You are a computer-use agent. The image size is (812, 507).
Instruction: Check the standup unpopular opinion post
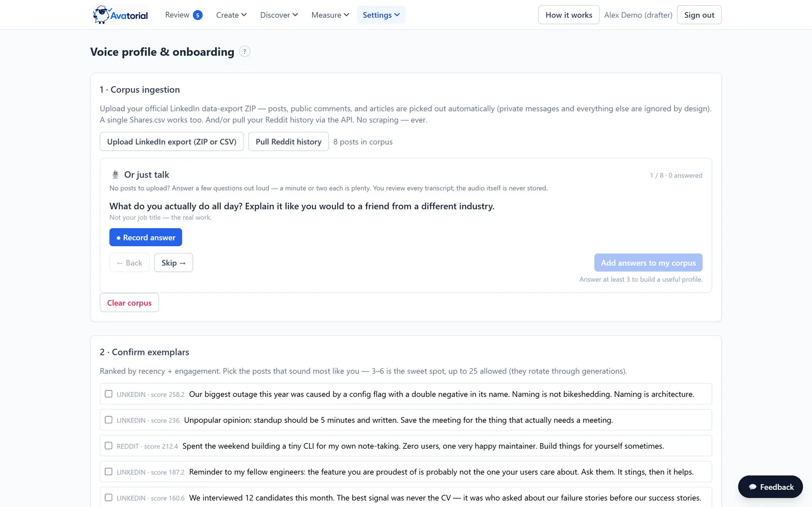[x=109, y=420]
